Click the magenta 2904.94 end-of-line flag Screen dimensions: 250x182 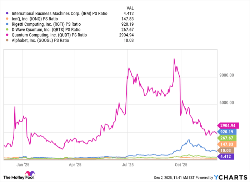tap(228, 126)
